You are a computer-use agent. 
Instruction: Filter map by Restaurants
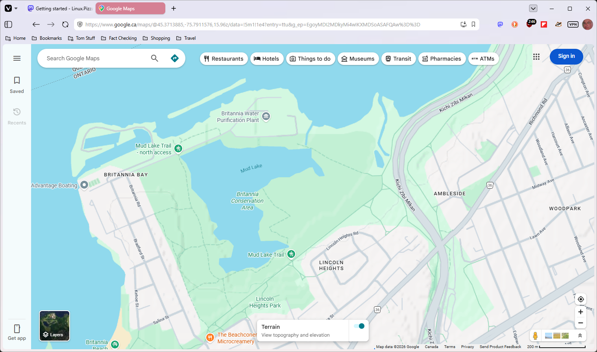(224, 59)
